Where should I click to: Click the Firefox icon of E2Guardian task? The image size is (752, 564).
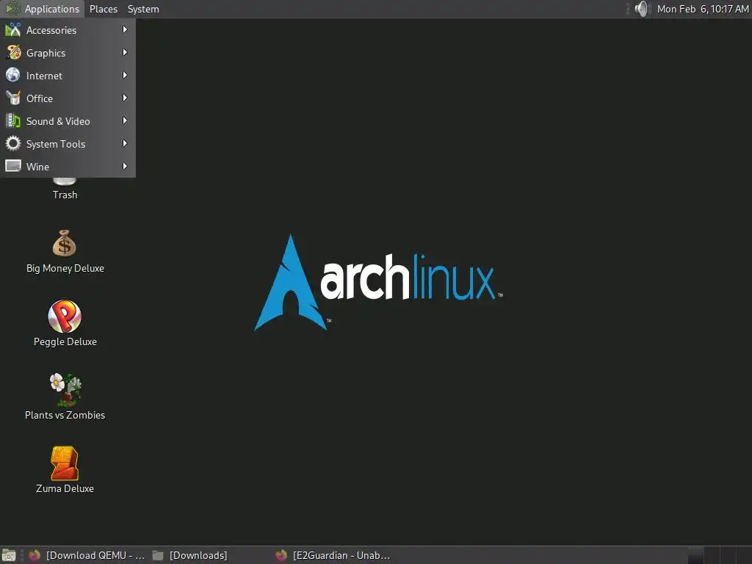[281, 555]
